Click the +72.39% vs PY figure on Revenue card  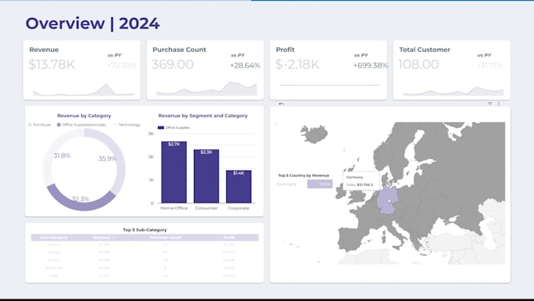pyautogui.click(x=122, y=65)
